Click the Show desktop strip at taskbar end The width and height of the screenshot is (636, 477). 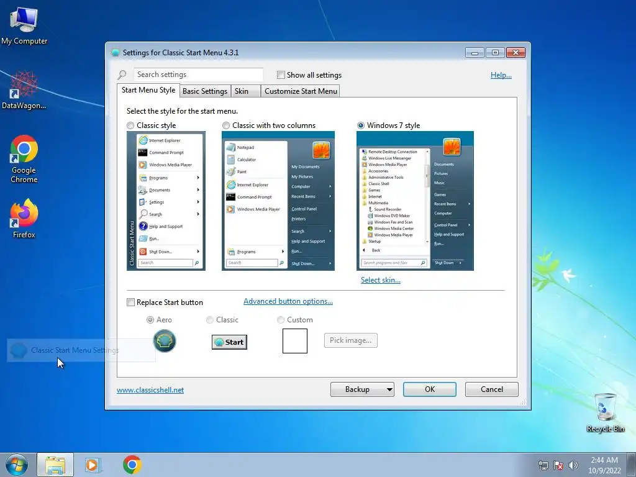[x=632, y=465]
